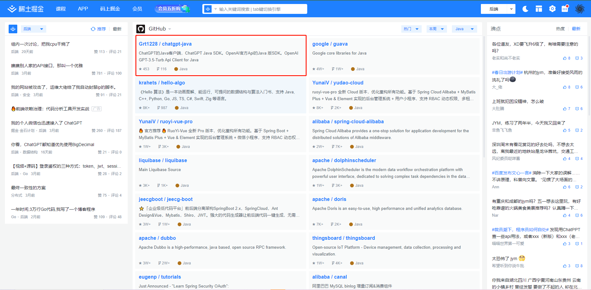Open the apache / dolphinscheduler repository link
This screenshot has width=591, height=290.
pyautogui.click(x=344, y=161)
